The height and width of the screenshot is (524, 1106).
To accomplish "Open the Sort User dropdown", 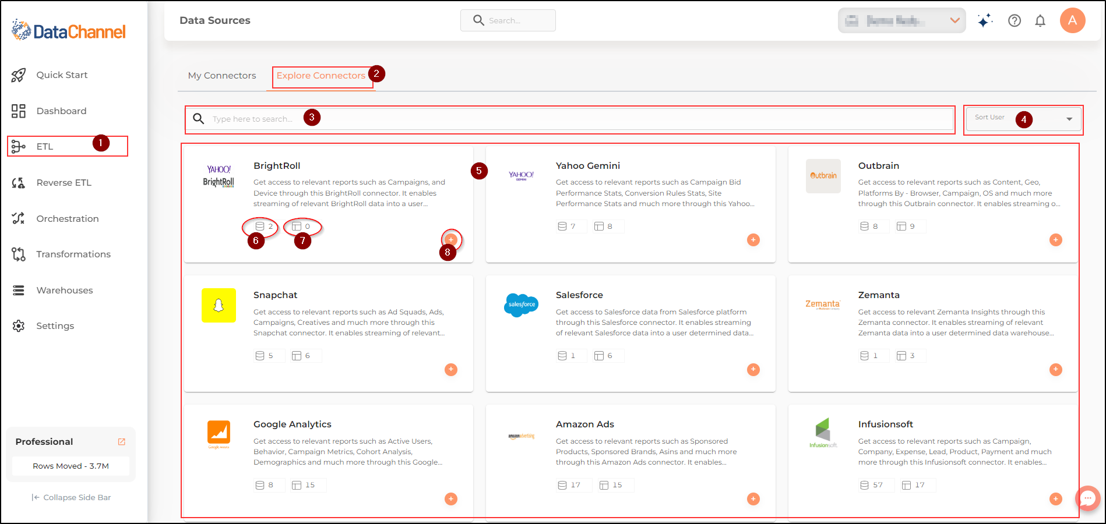I will (x=1023, y=119).
